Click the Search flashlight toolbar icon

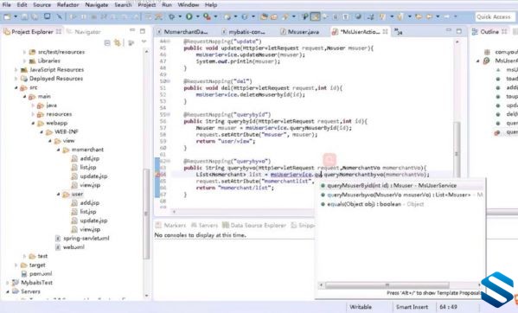click(285, 16)
